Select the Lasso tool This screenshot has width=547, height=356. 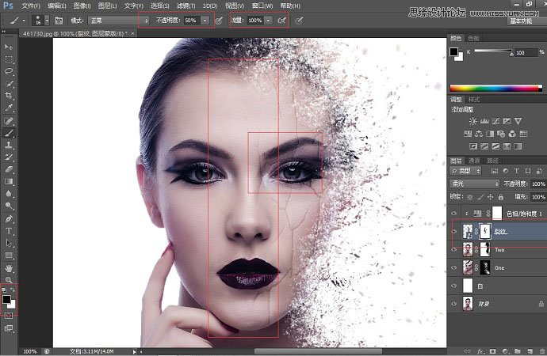coord(10,71)
